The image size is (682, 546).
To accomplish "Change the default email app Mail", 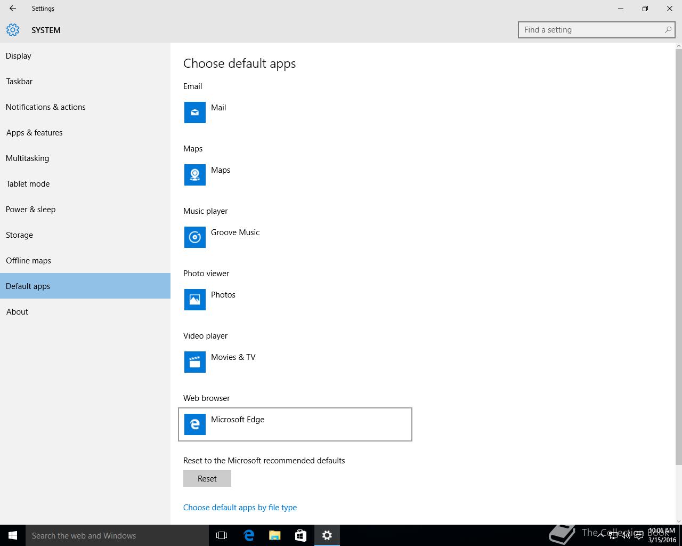I will click(295, 113).
